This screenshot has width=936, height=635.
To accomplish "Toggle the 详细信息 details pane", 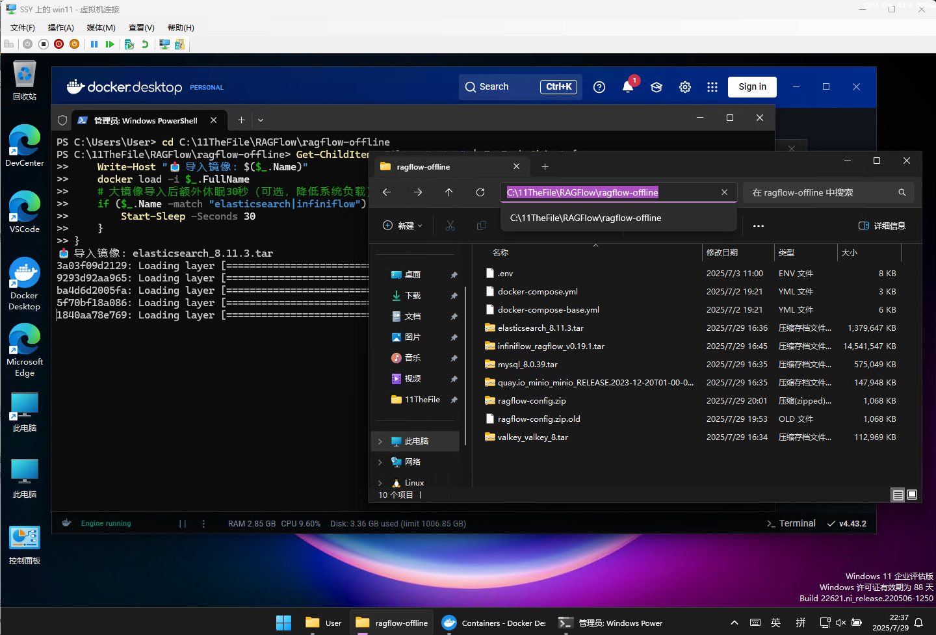I will [x=882, y=226].
